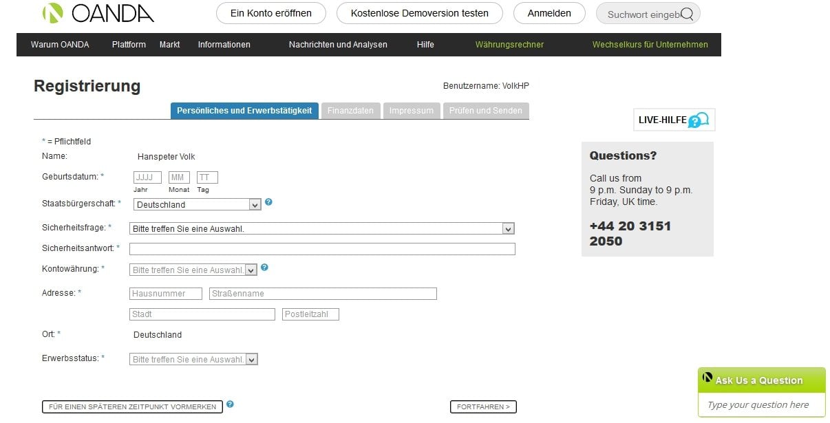Click the search magnifier icon
Screen dimensions: 830x423
(x=686, y=13)
